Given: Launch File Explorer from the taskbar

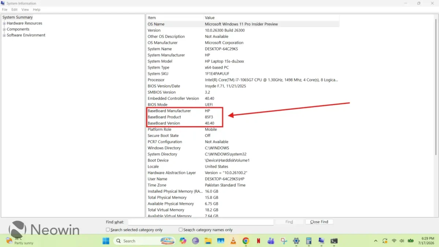Looking at the screenshot, I should point(208,241).
